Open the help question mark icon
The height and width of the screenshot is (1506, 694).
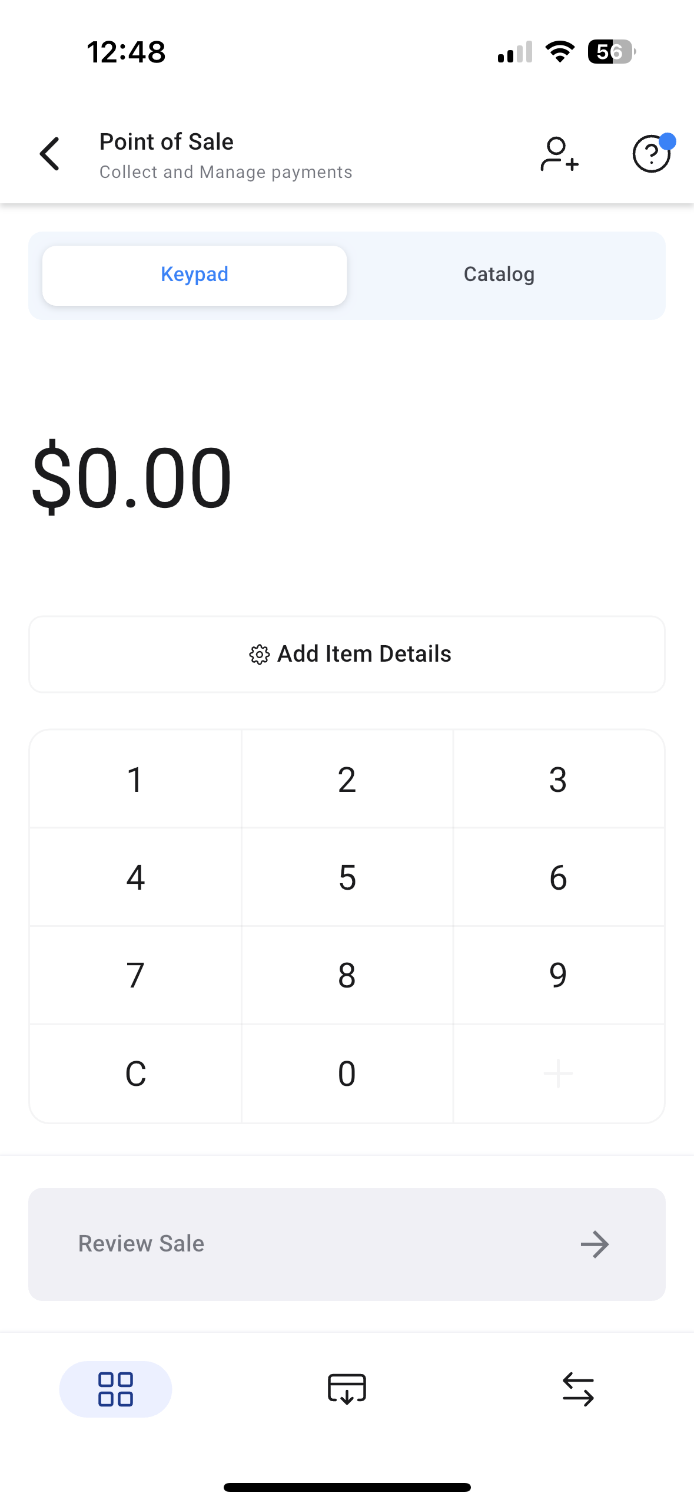pos(650,154)
